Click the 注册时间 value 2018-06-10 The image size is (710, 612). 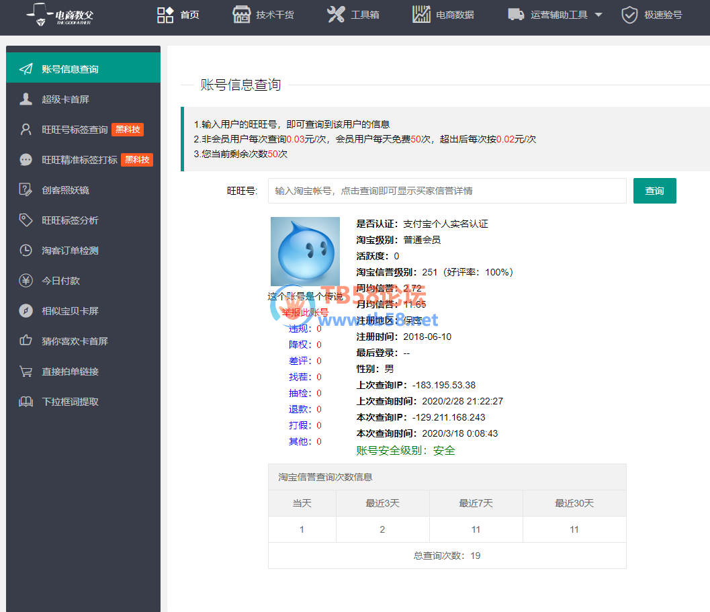427,337
